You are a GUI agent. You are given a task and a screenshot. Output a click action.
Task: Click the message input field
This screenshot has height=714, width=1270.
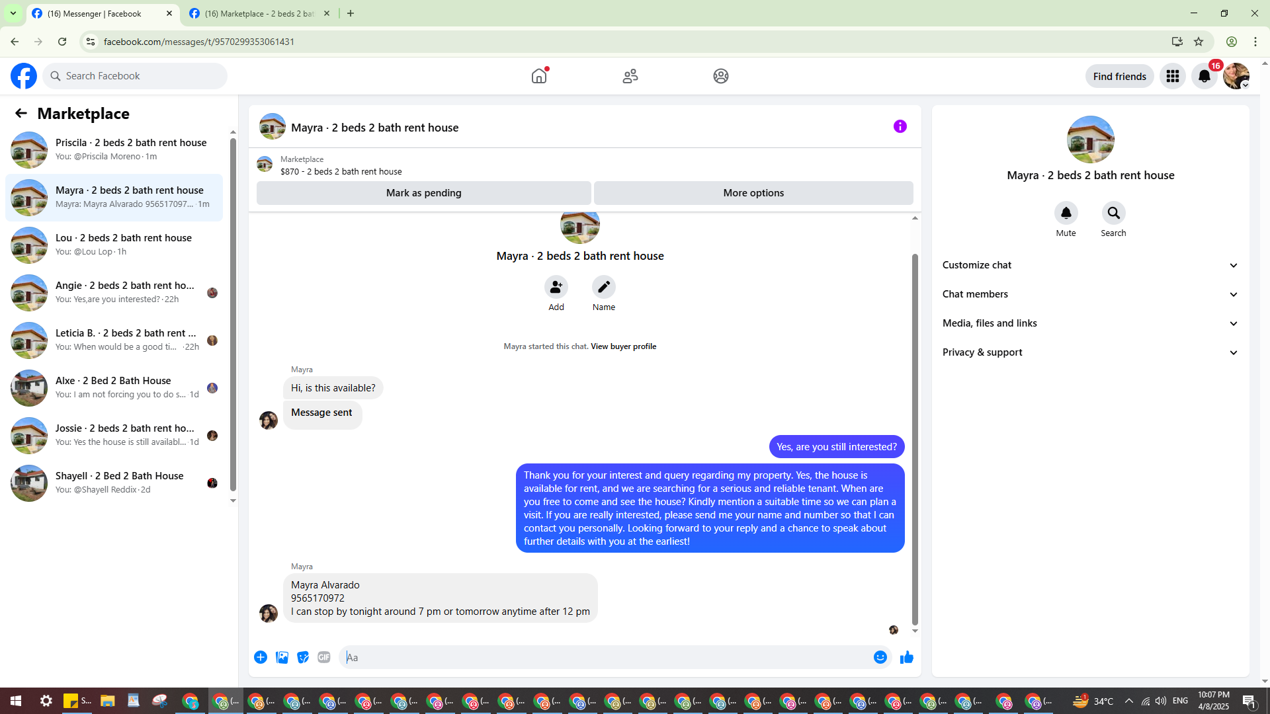(605, 657)
